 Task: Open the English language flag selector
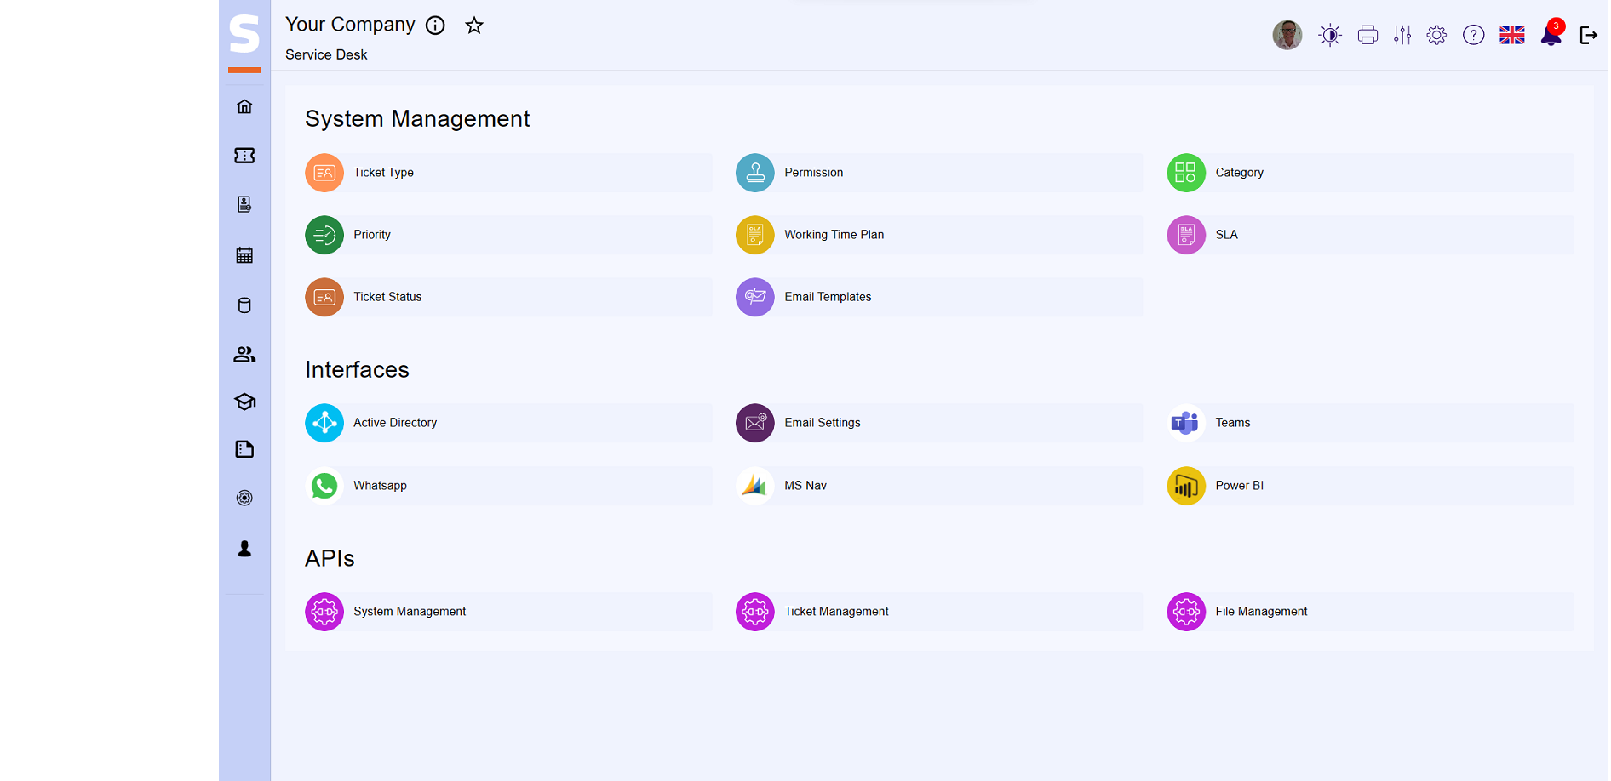click(x=1512, y=35)
